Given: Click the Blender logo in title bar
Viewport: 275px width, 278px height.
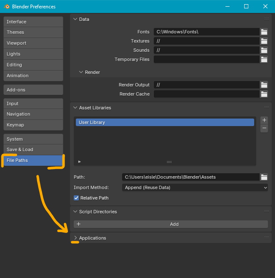Looking at the screenshot, I should point(7,7).
